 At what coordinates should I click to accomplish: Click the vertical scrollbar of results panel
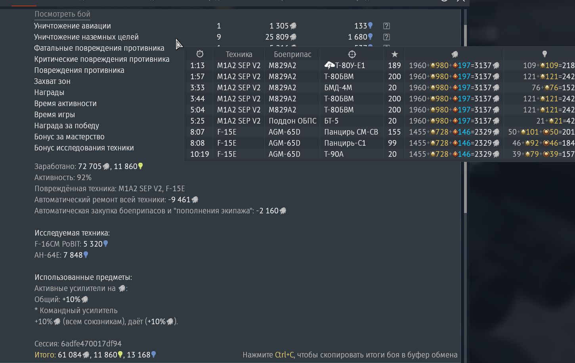pyautogui.click(x=466, y=119)
